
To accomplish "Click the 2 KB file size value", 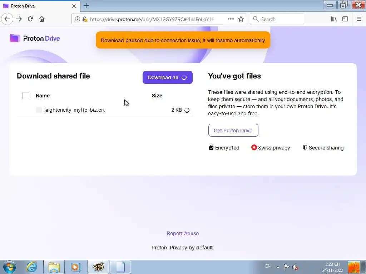I will (177, 110).
